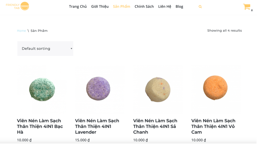Click the sorting dropdown arrow
257x144 pixels.
tap(71, 49)
